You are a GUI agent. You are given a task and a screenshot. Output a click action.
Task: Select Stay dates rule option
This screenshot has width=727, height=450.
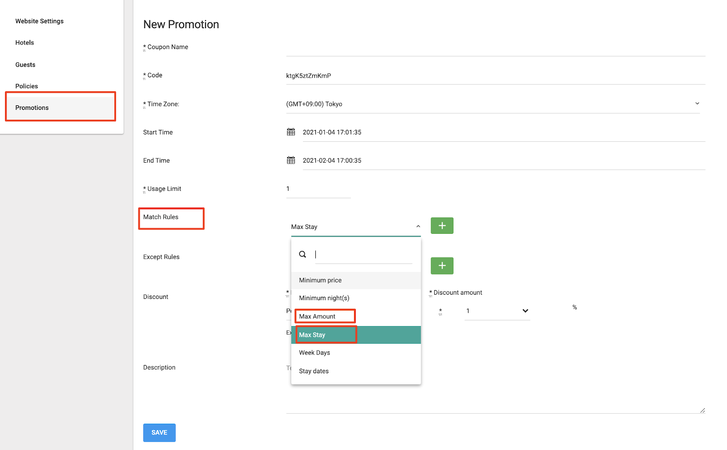tap(314, 371)
